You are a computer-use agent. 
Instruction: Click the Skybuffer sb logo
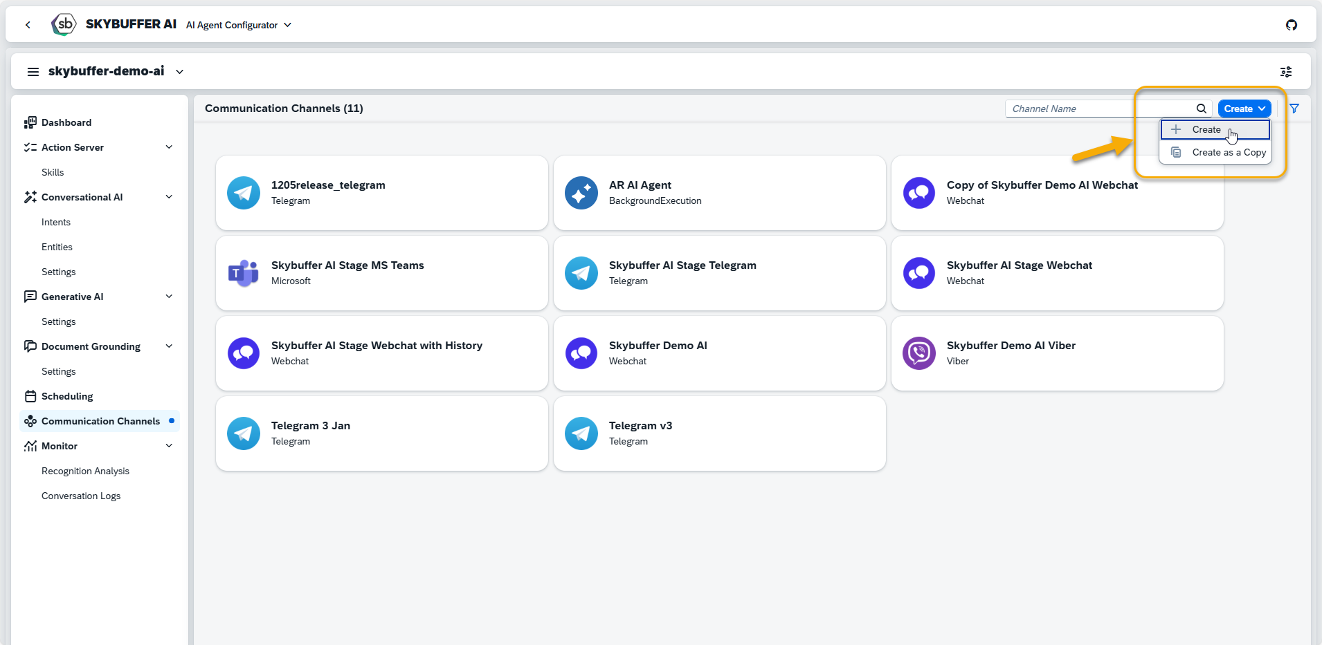[64, 25]
